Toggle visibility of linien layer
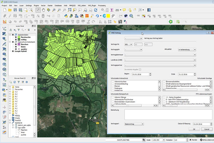 [x=16, y=47]
